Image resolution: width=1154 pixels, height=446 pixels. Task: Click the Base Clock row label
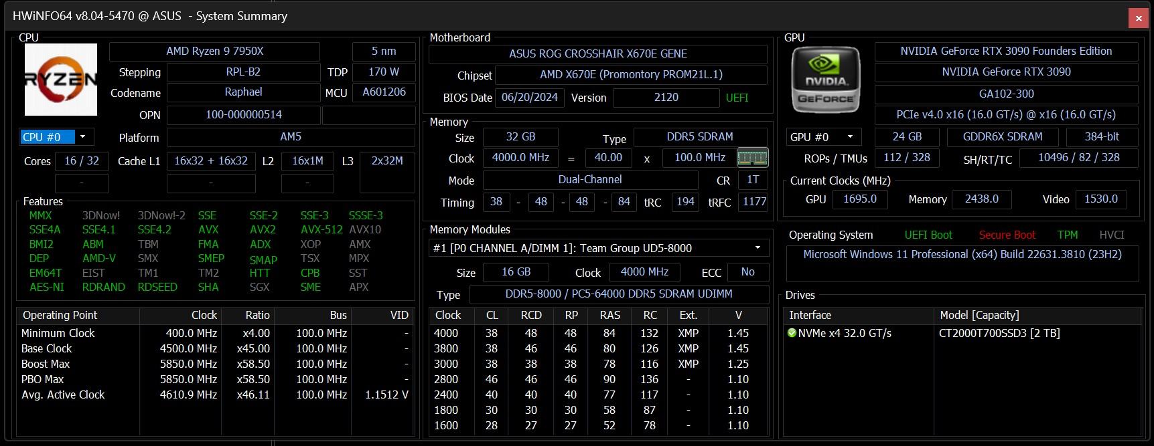click(x=46, y=348)
